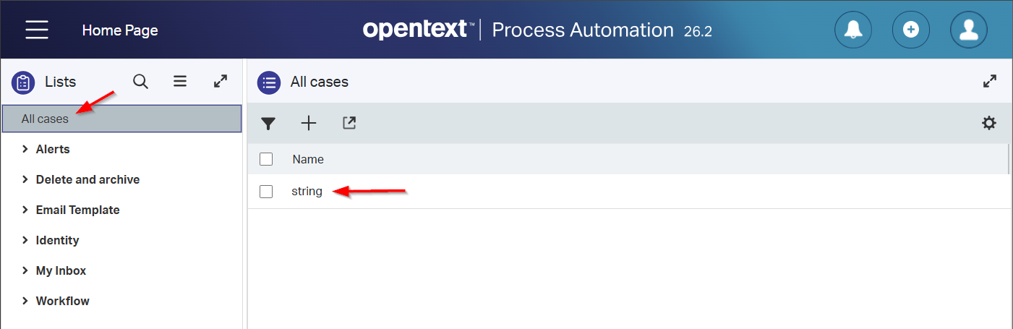Open list settings gear

point(989,123)
